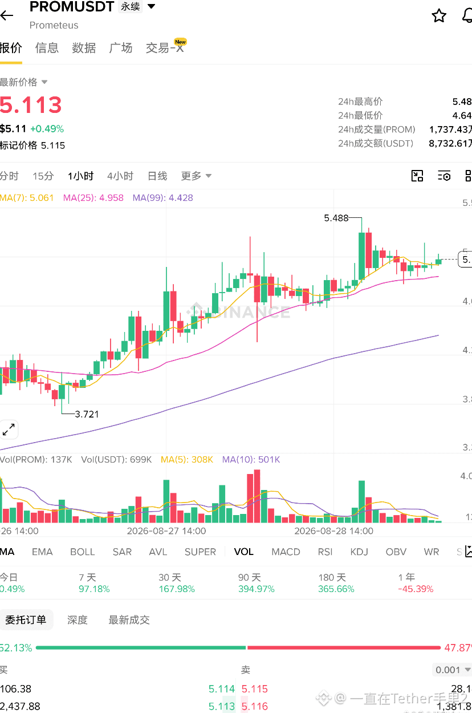This screenshot has width=472, height=713.
Task: Click the buy/sell ratio bar green portion
Action: (x=141, y=647)
